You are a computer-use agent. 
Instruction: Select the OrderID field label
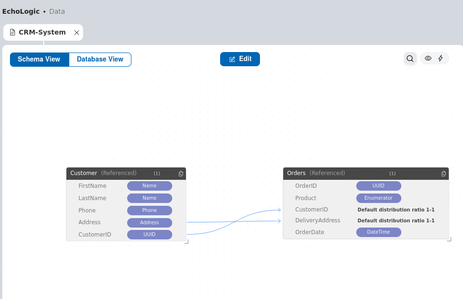[306, 186]
